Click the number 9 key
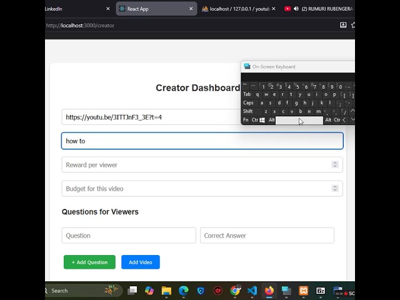400x300 pixels. coord(332,86)
